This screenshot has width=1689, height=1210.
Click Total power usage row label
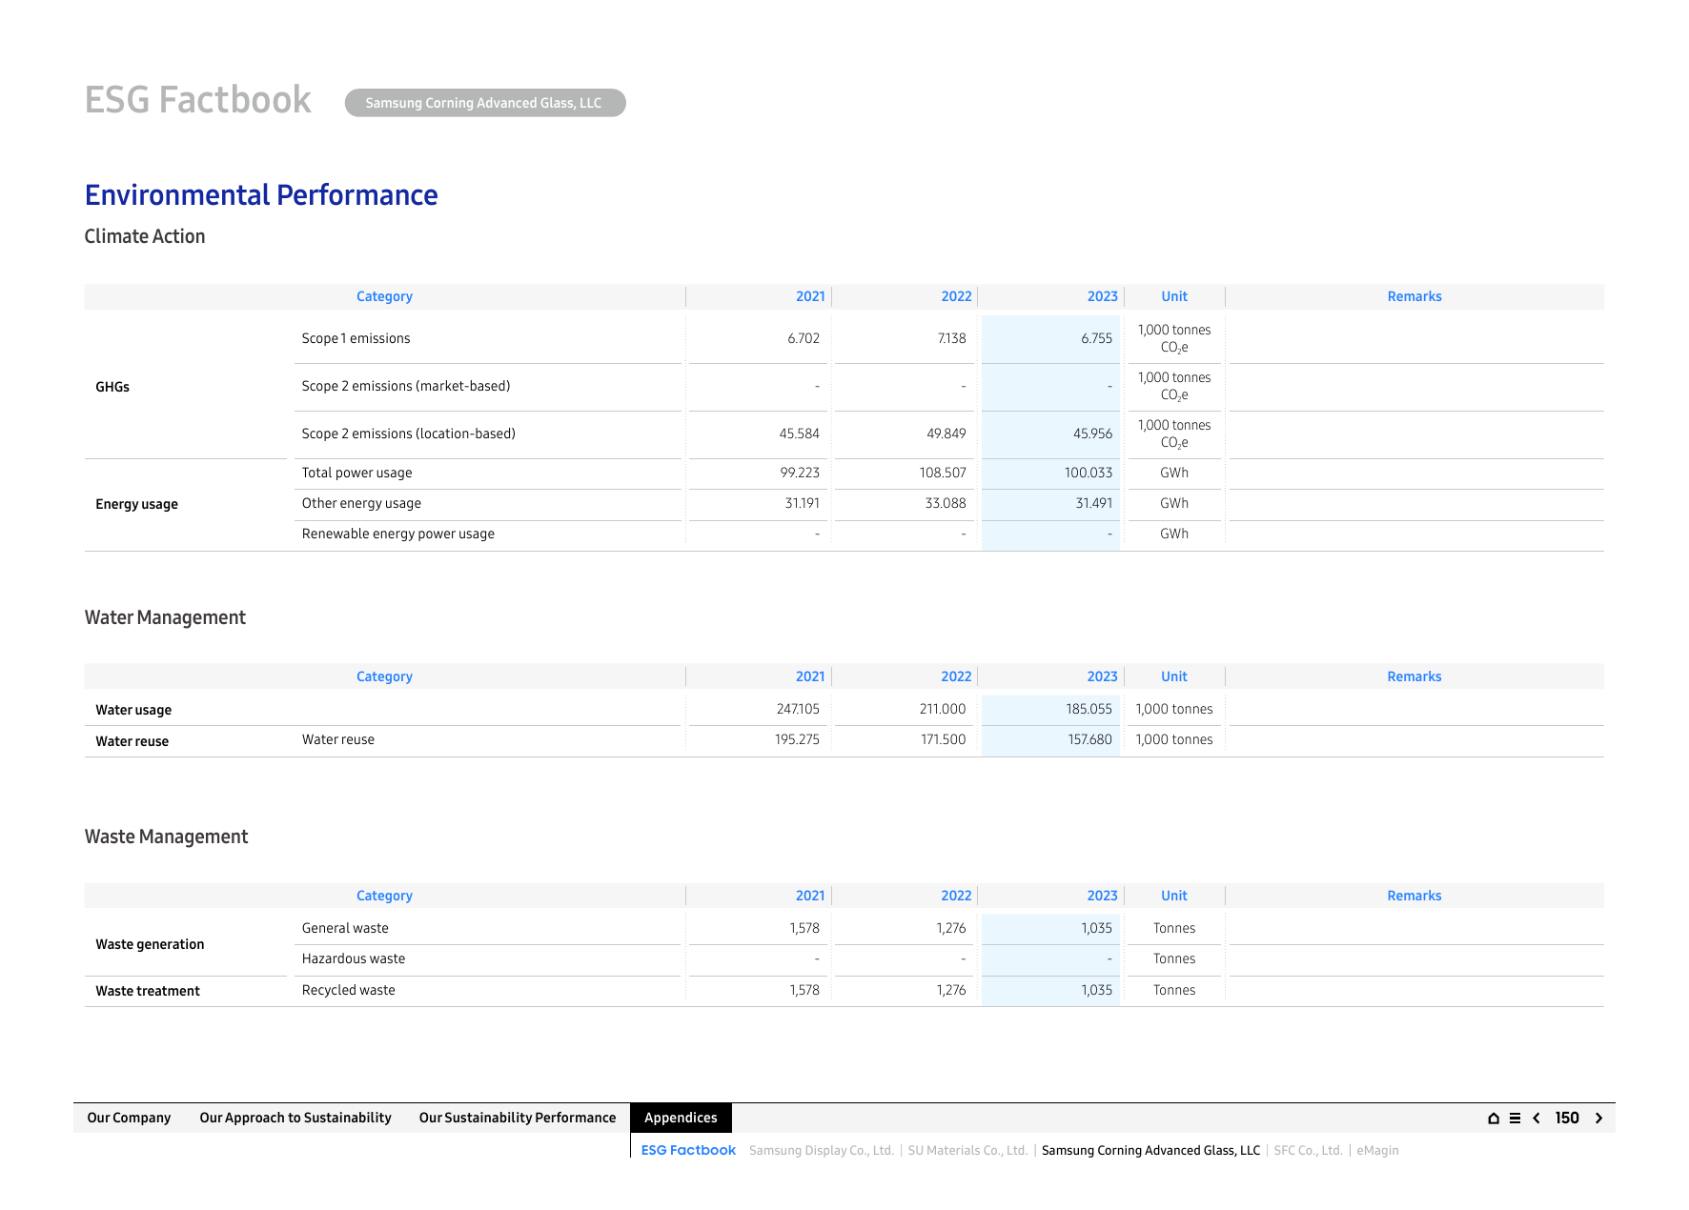(357, 473)
